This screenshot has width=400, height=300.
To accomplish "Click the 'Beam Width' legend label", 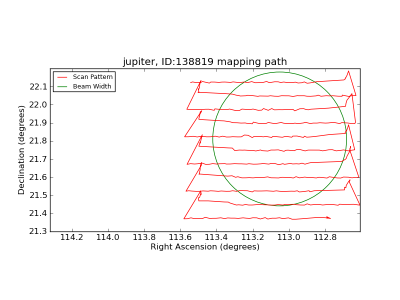I will point(92,86).
